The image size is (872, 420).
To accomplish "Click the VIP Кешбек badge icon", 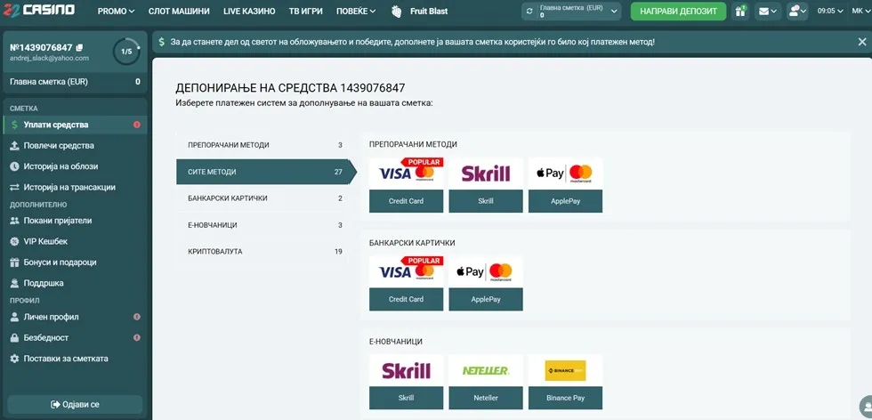I will (x=14, y=241).
